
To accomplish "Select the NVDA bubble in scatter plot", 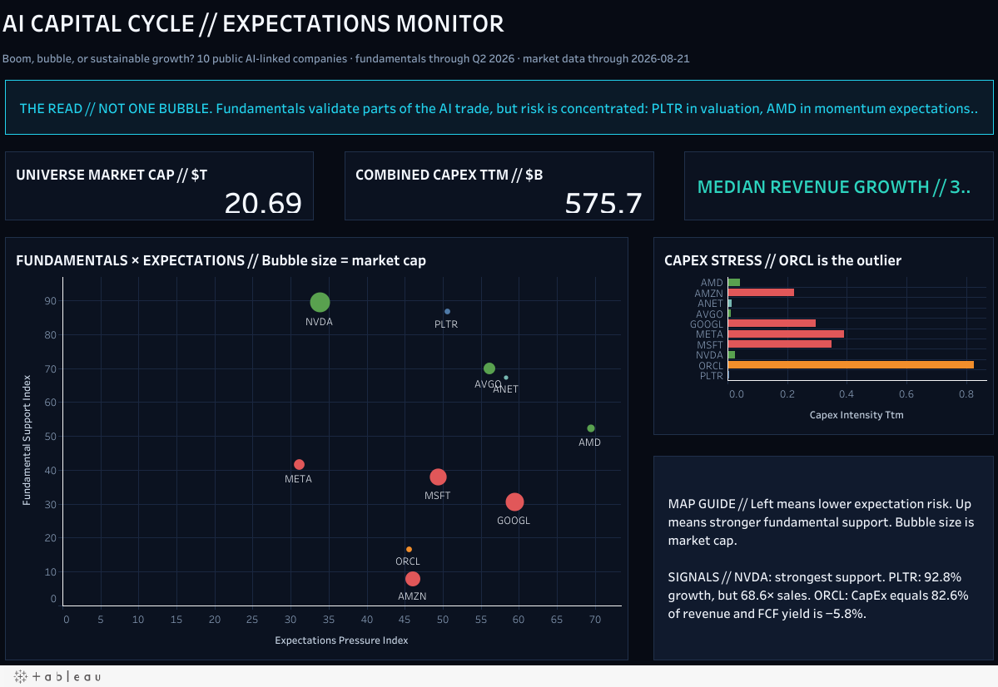I will [320, 302].
